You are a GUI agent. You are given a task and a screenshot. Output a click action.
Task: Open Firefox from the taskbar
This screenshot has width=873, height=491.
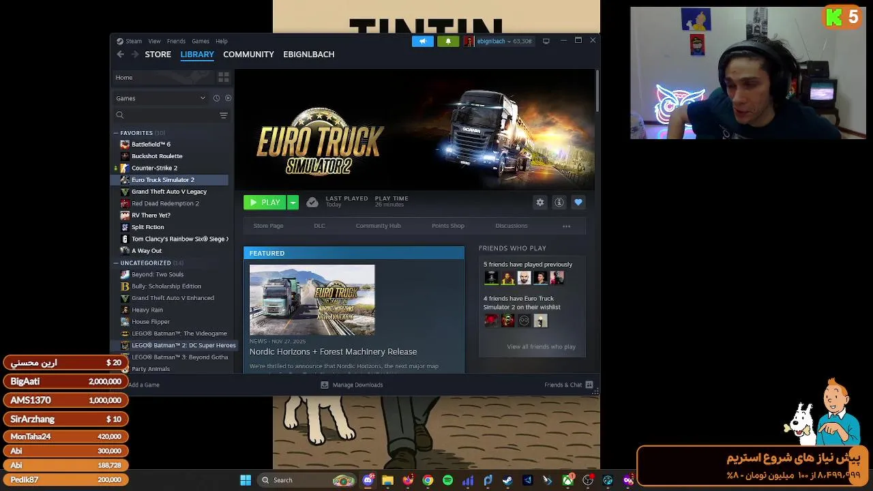click(408, 480)
